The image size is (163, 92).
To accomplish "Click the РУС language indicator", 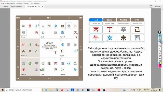I will click(148, 90).
